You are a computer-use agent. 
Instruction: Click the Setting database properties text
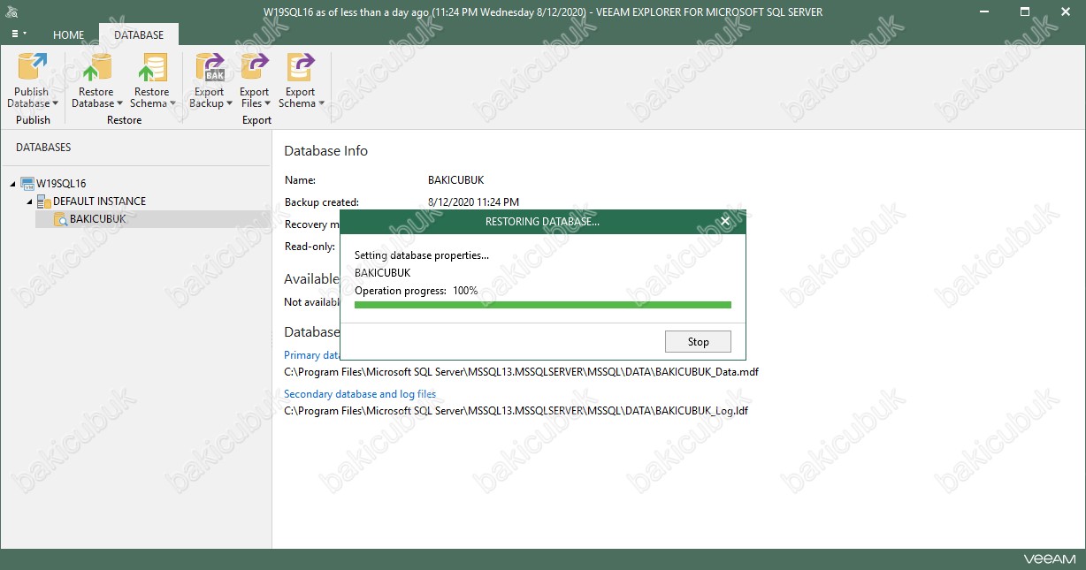pos(421,255)
